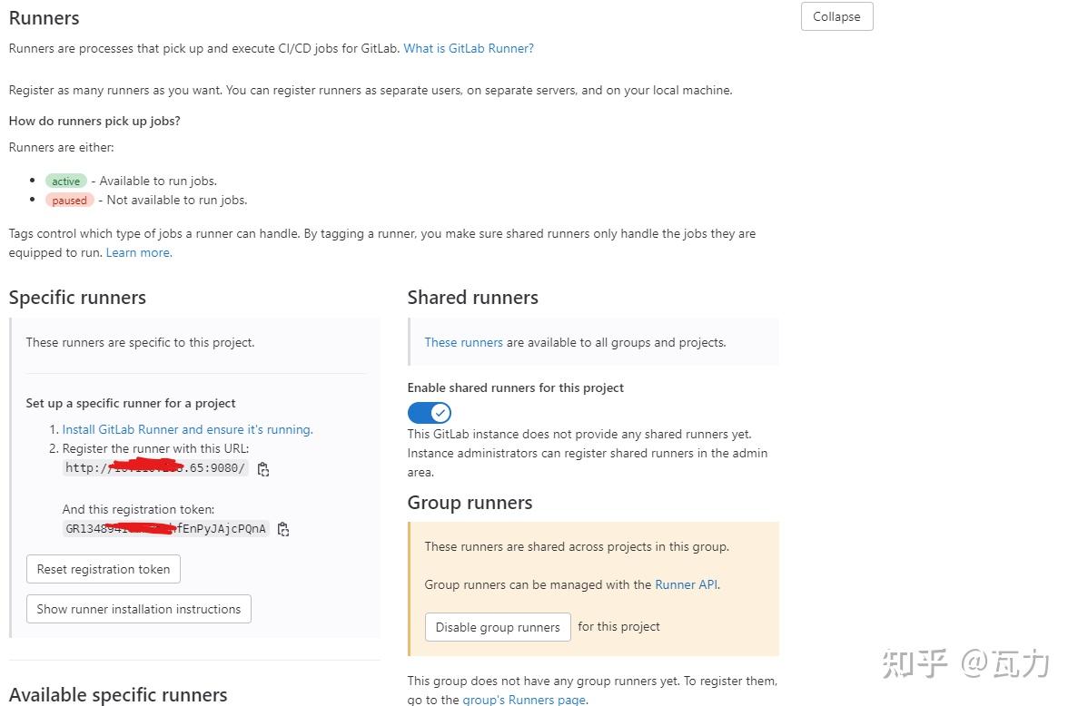Click the 'paused' status badge

(x=69, y=200)
